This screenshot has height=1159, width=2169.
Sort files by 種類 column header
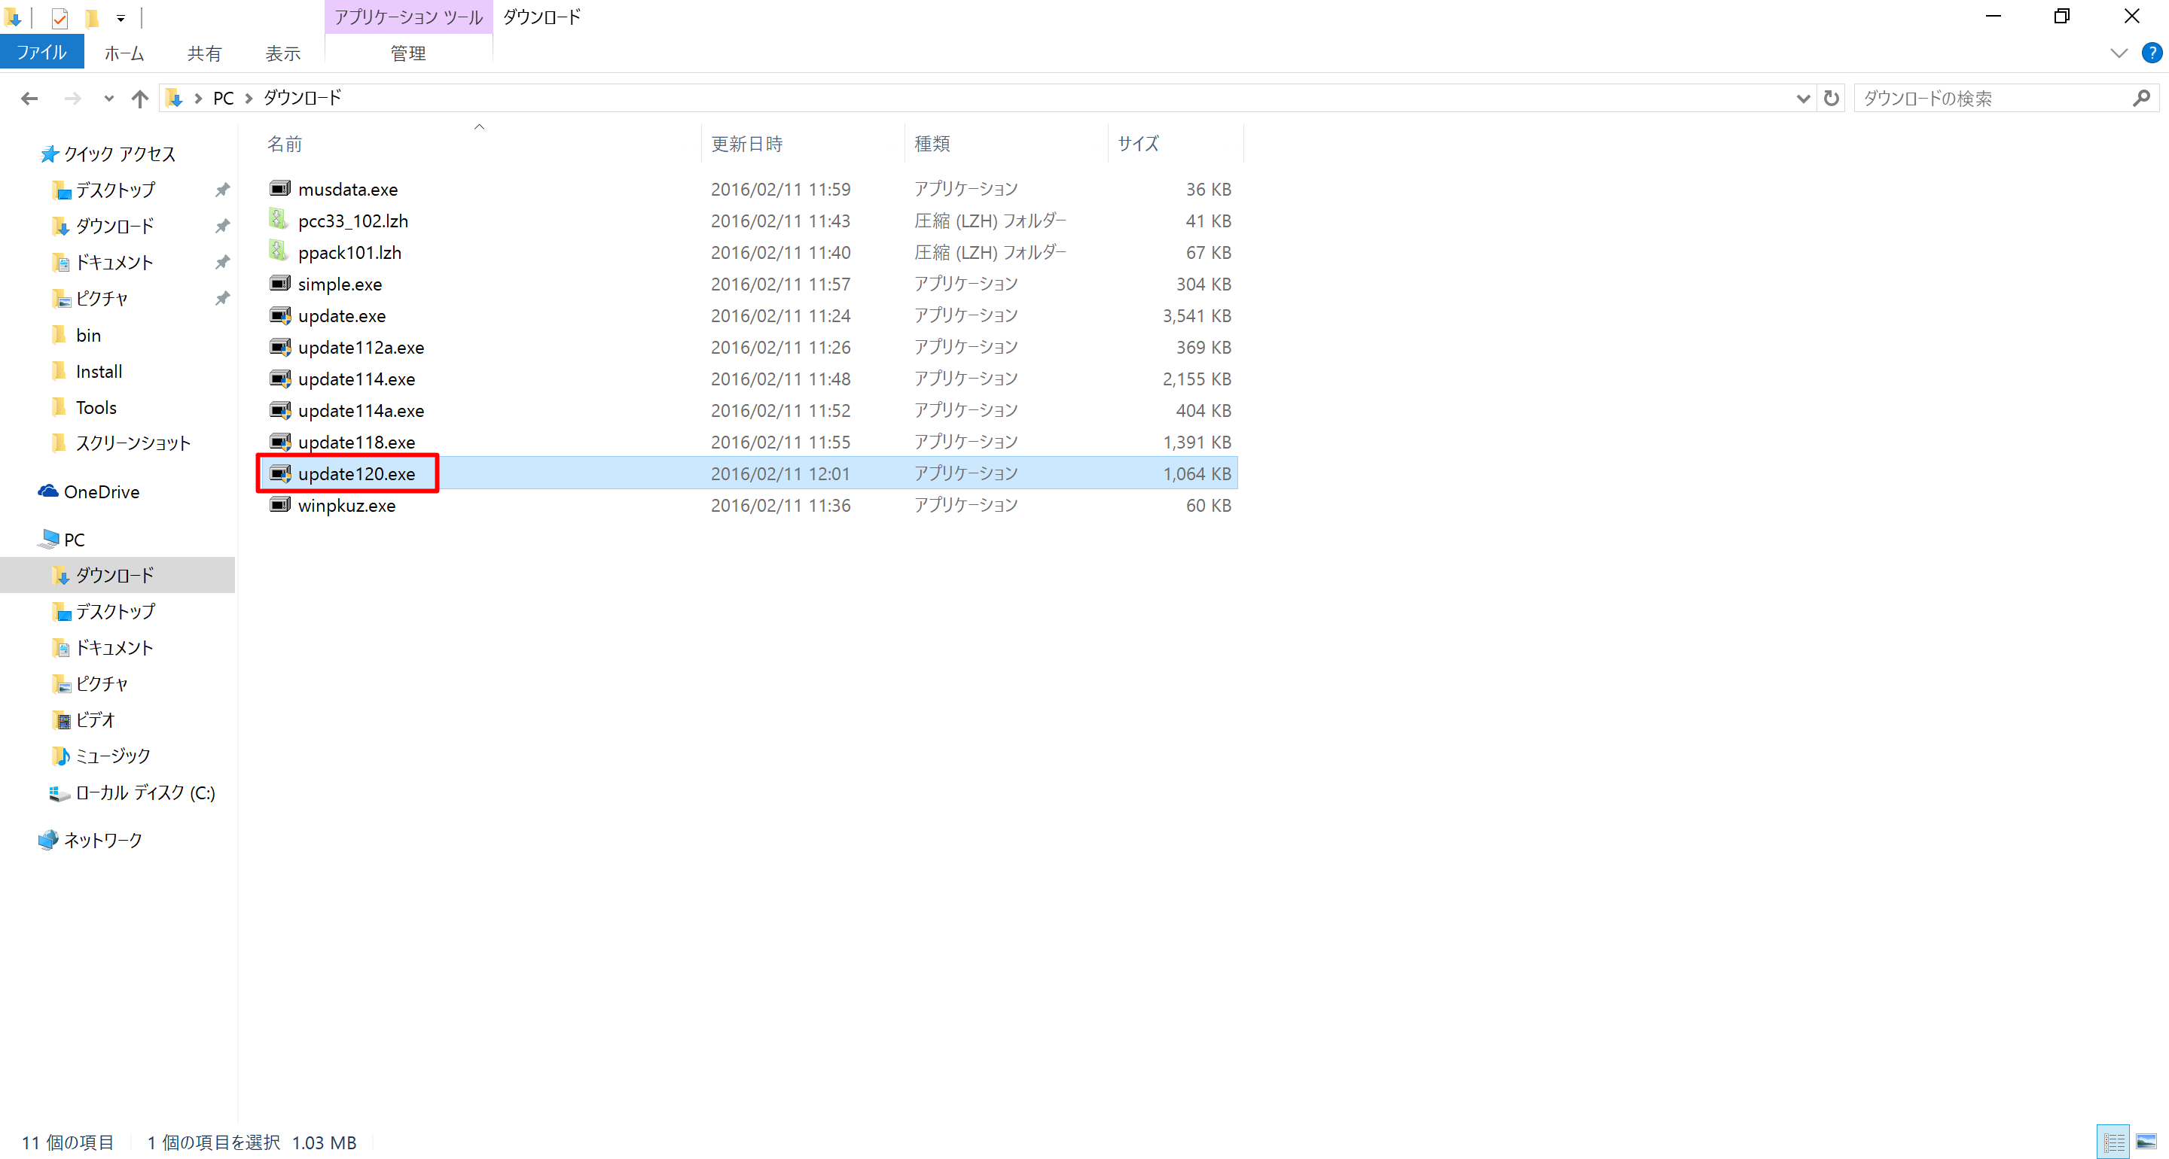1007,143
